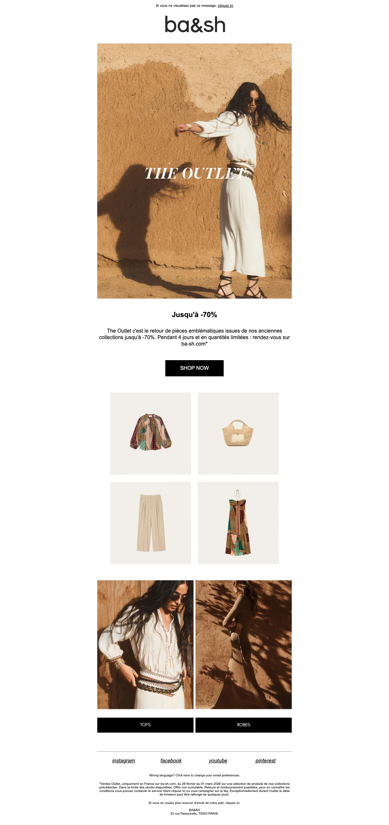389x825 pixels.
Task: Click the ba&sh logo at top
Action: pos(195,24)
